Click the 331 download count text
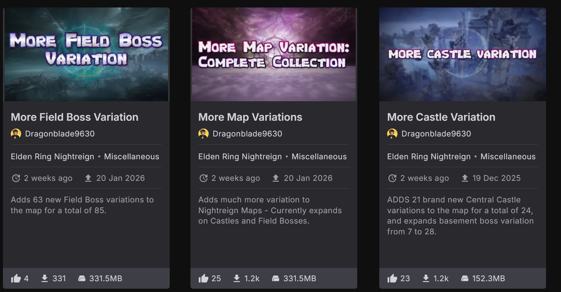 pyautogui.click(x=59, y=278)
